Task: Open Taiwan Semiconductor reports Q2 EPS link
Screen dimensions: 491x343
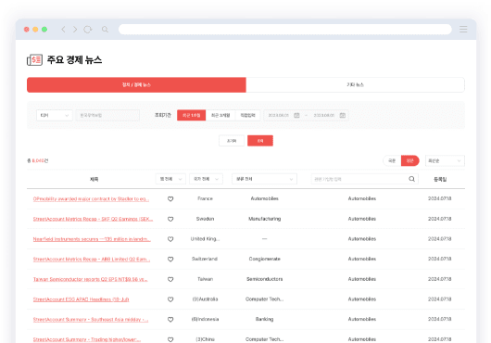Action: coord(90,279)
